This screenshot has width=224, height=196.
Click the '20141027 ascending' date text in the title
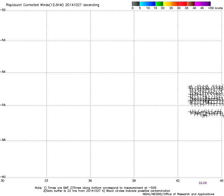tap(82, 5)
